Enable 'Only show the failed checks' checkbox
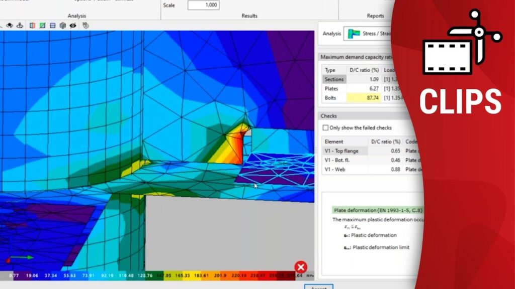The height and width of the screenshot is (289, 515). (x=325, y=127)
